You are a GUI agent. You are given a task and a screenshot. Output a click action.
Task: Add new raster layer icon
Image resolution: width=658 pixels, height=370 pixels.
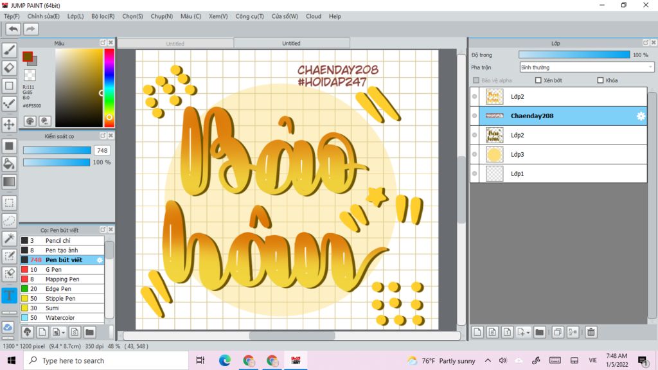tap(477, 332)
